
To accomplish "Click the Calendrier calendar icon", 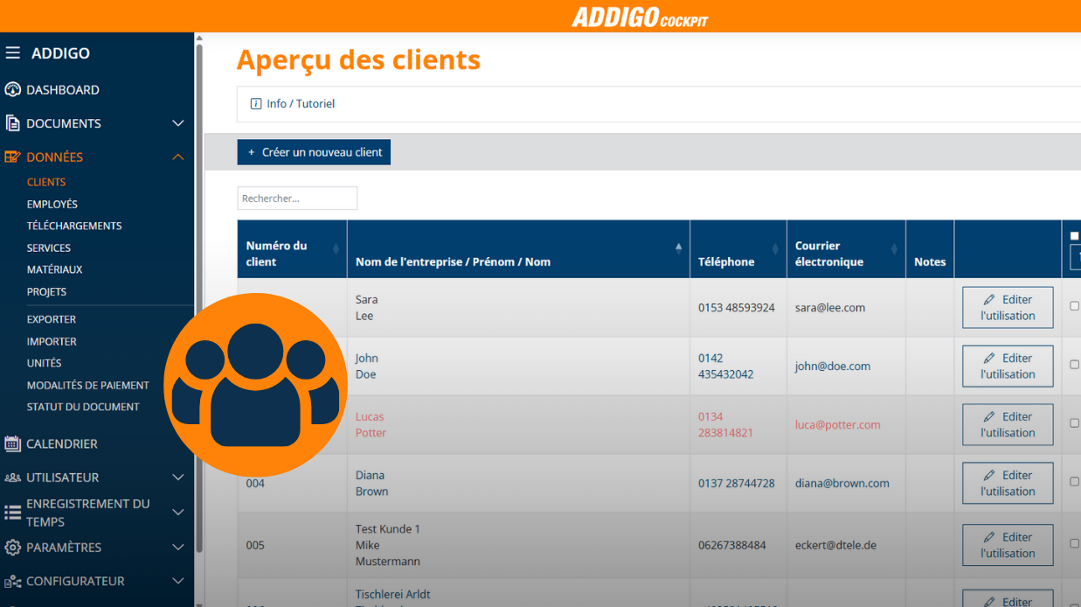I will 12,443.
